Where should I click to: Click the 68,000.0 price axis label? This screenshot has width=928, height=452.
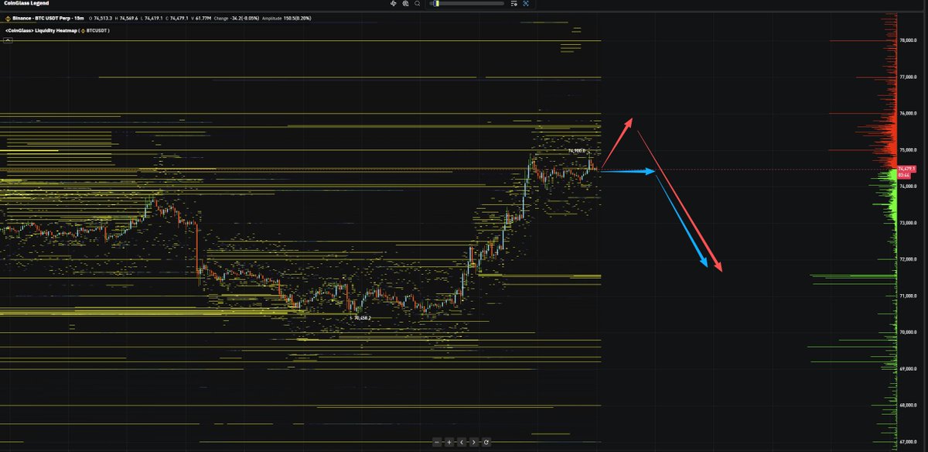pos(907,405)
